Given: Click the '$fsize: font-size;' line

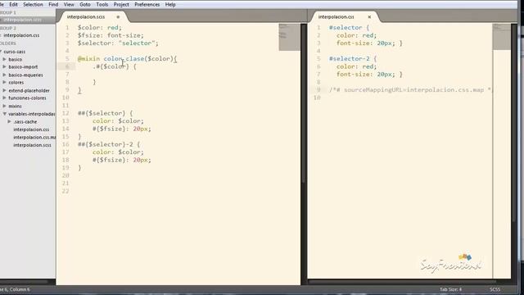Looking at the screenshot, I should point(111,35).
